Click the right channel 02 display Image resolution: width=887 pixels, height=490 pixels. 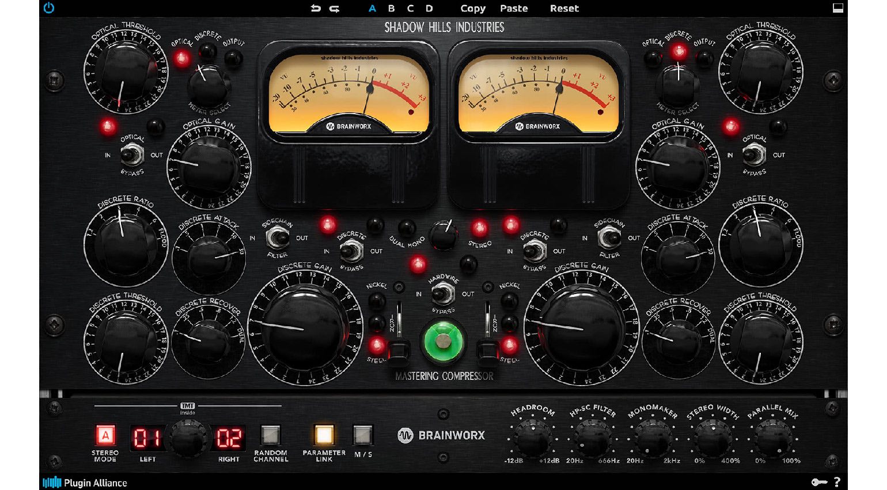click(x=229, y=439)
